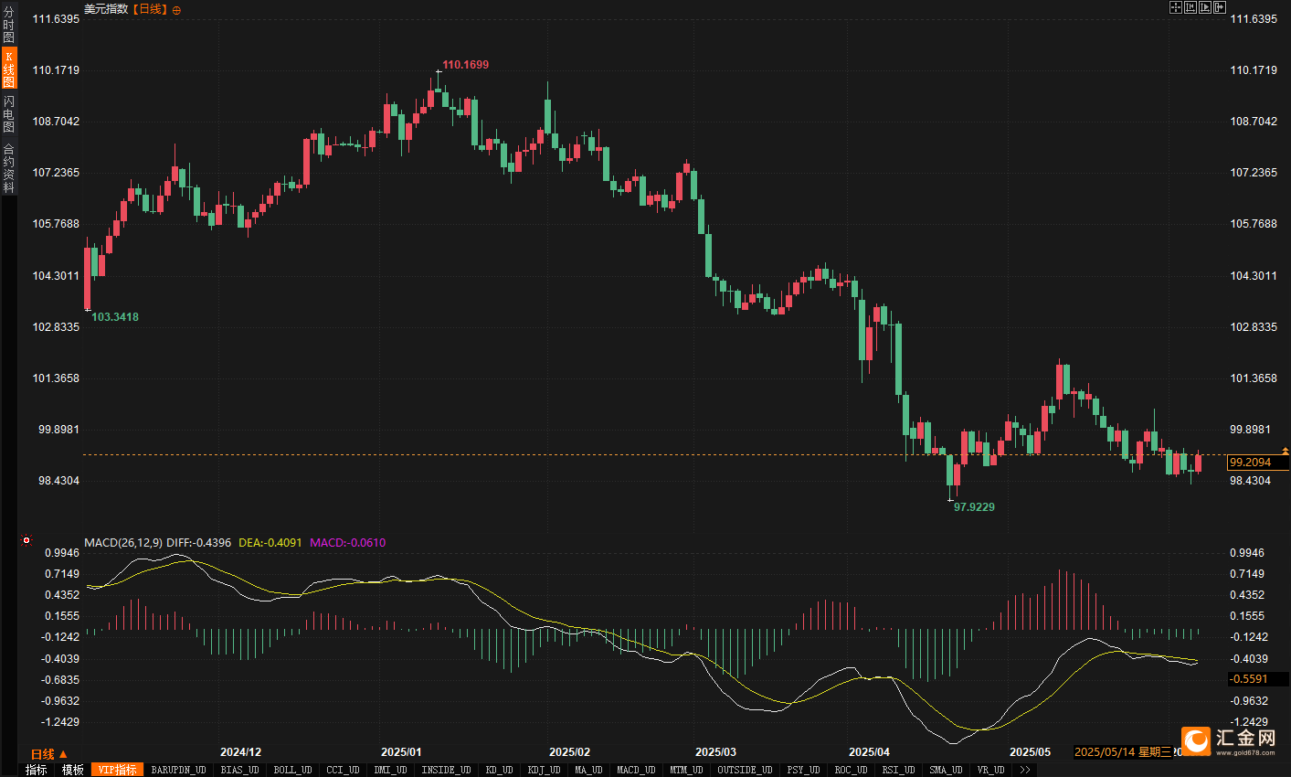This screenshot has height=777, width=1291.
Task: Click the panel export arrow icon
Action: [1219, 7]
